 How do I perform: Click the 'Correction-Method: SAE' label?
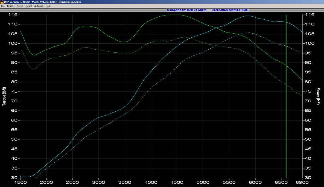coord(230,10)
